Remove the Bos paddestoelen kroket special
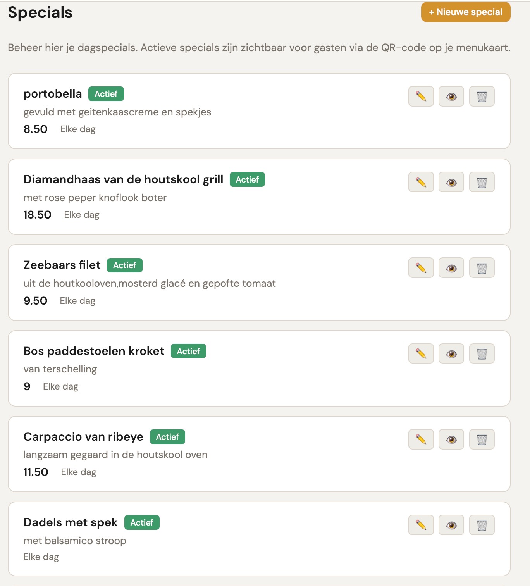530x586 pixels. [x=482, y=353]
